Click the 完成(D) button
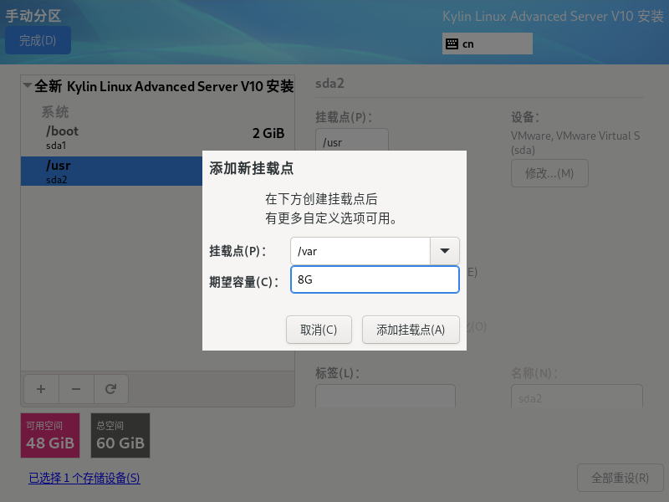669x502 pixels. tap(38, 40)
